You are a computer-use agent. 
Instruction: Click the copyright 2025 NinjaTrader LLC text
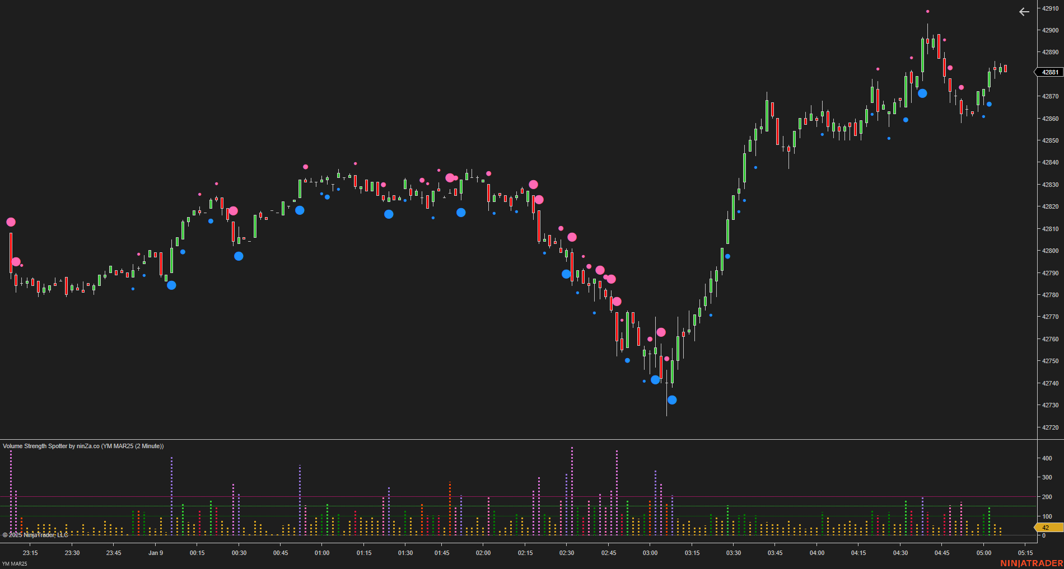[x=35, y=534]
